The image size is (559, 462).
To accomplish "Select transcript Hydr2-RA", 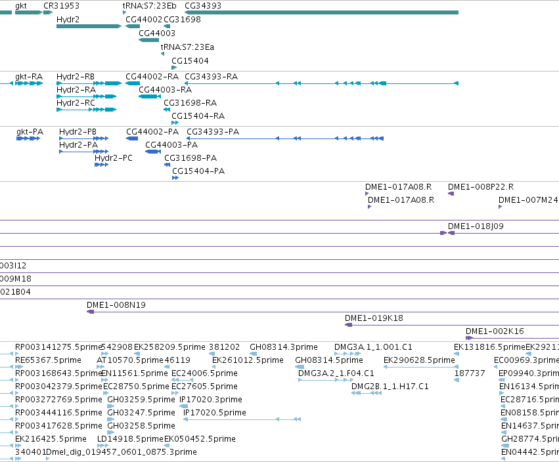I will pyautogui.click(x=86, y=96).
